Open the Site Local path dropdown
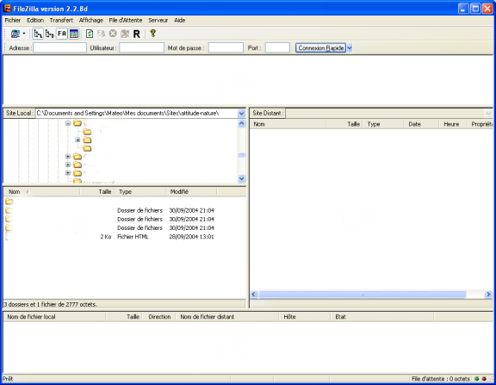496x385 pixels. tap(241, 113)
